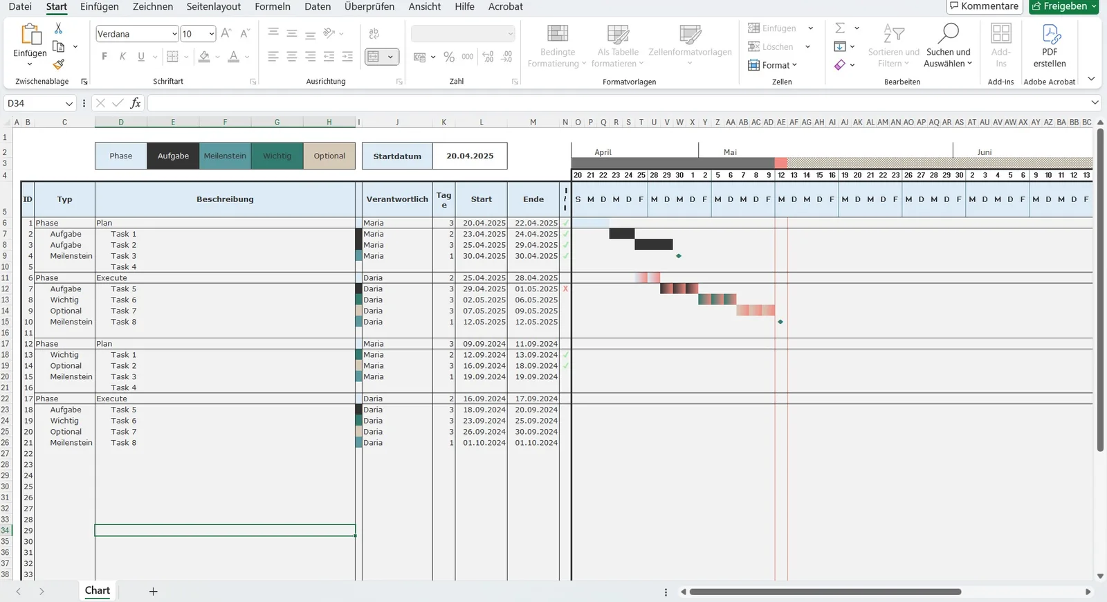Switch to the Formeln tab
This screenshot has width=1107, height=602.
pos(273,7)
